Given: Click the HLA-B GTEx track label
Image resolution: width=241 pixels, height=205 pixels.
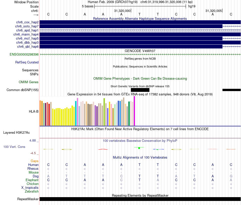Looking at the screenshot, I should (34, 111).
